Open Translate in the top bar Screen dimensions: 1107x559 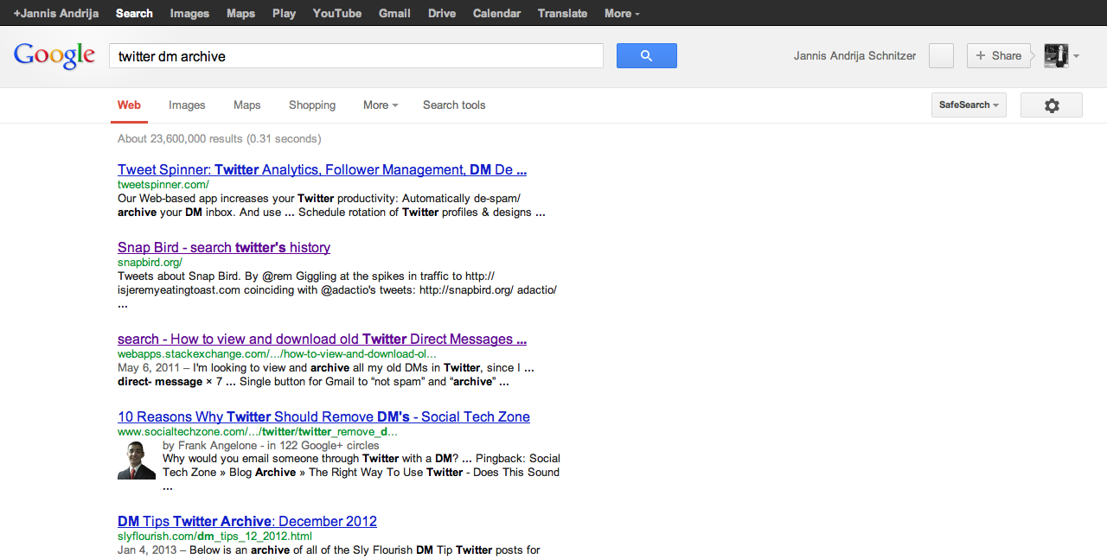tap(562, 13)
